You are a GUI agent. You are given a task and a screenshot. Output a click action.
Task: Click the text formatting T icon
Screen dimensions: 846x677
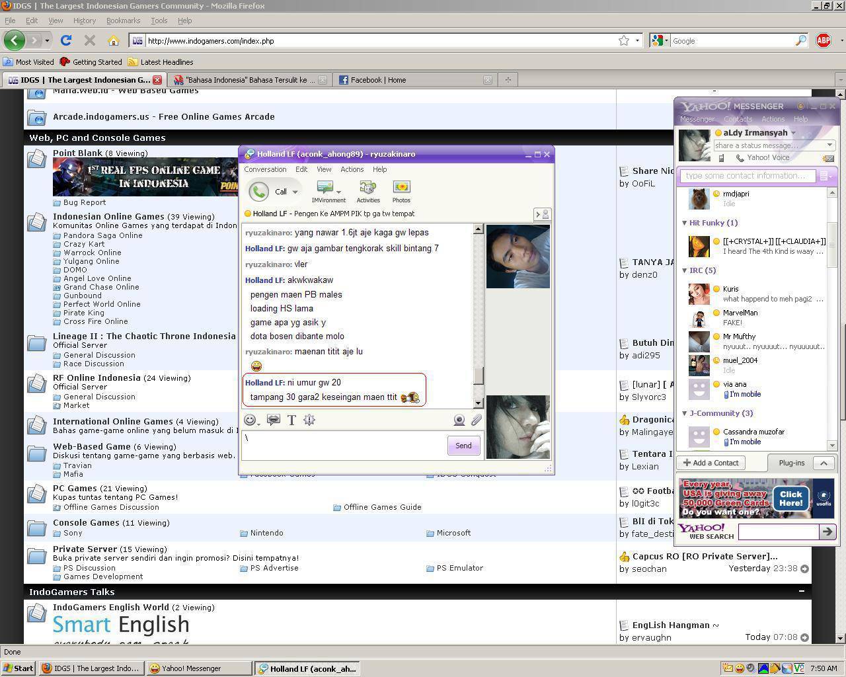pyautogui.click(x=291, y=420)
